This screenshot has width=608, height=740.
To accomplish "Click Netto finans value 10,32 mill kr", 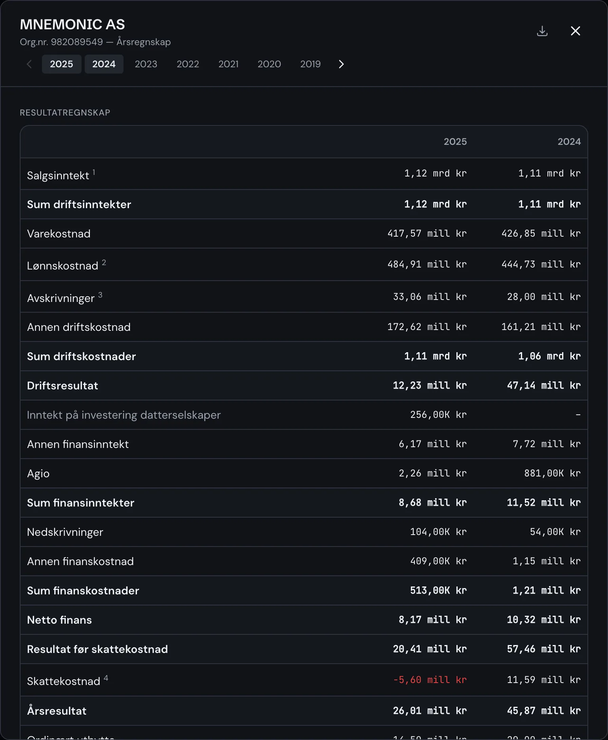I will click(x=544, y=620).
